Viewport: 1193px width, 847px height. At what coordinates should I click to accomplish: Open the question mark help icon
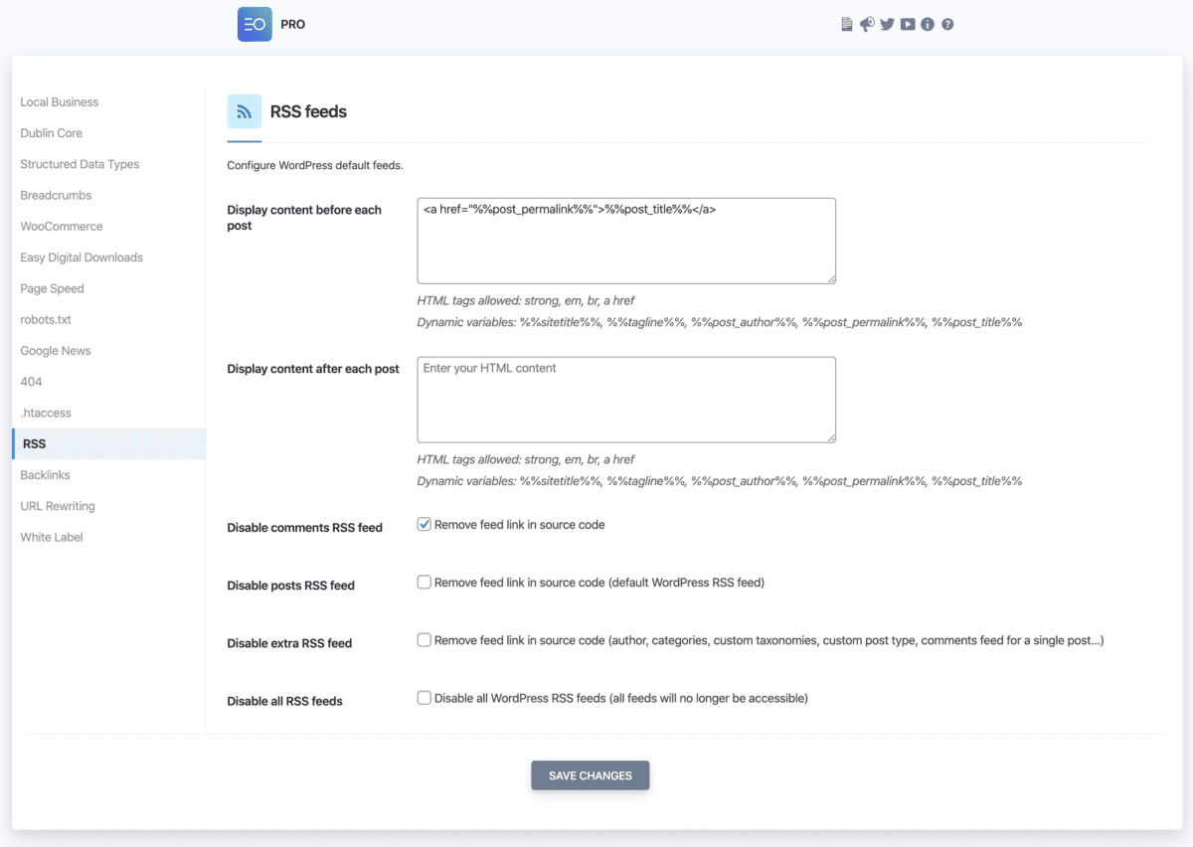[947, 24]
